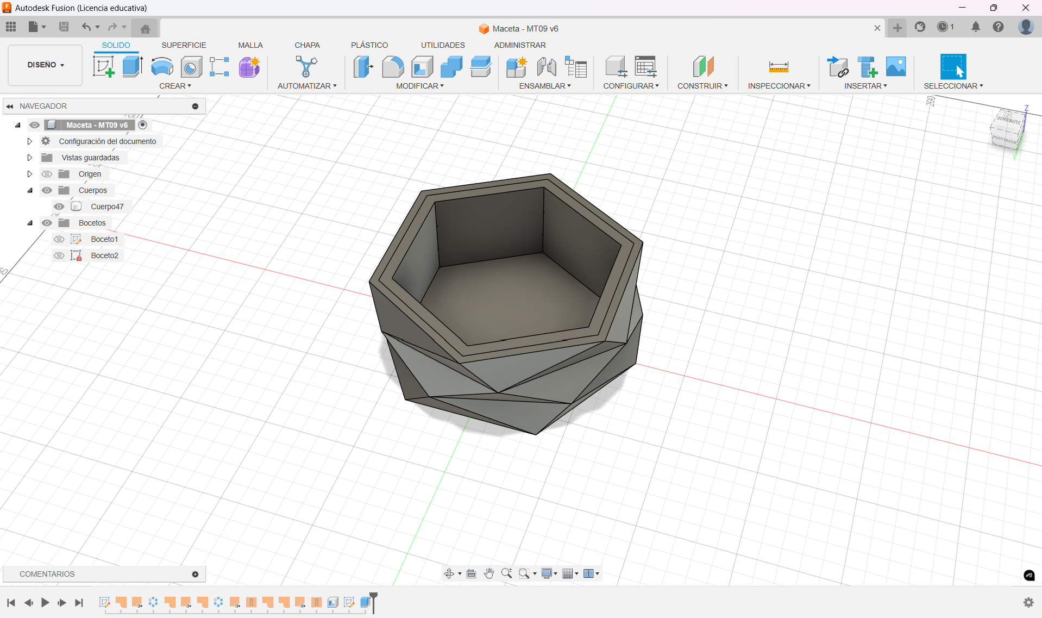
Task: Activate the Maceta - MT09 v6 radio button
Action: click(x=142, y=125)
